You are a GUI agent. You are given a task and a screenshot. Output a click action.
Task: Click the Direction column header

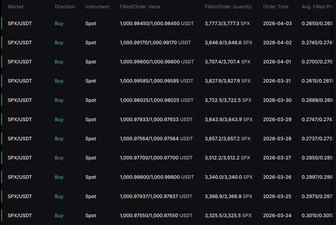[x=65, y=7]
